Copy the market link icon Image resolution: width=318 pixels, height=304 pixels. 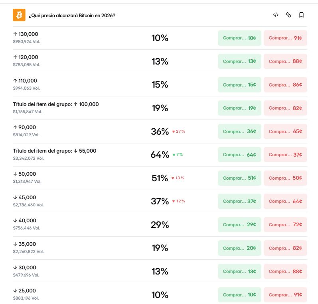[288, 15]
